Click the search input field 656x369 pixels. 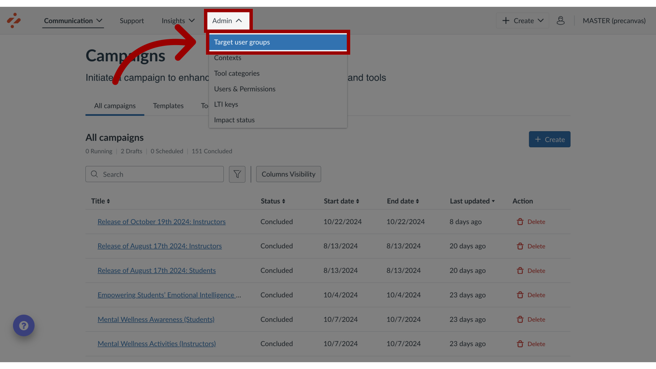click(x=154, y=174)
